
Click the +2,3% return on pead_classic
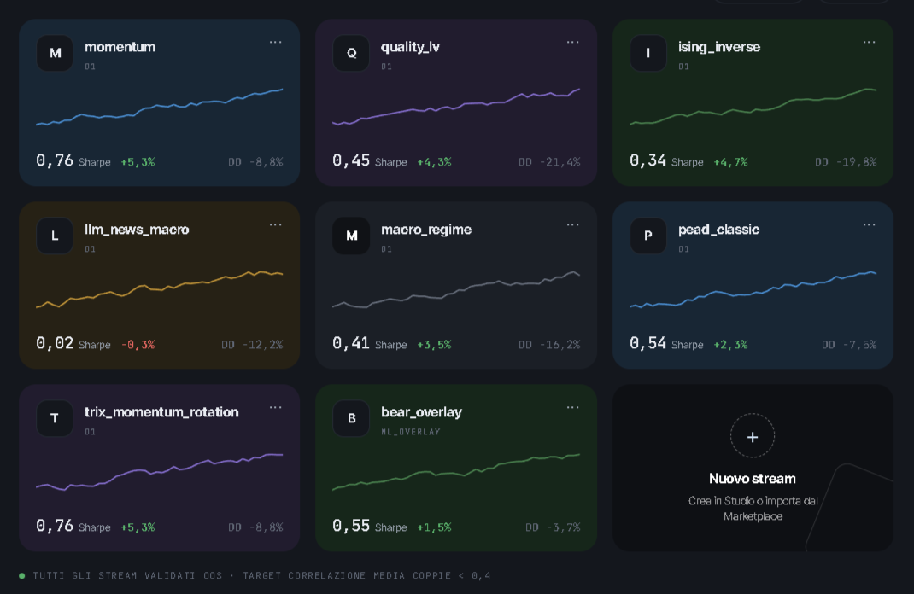[x=730, y=345]
